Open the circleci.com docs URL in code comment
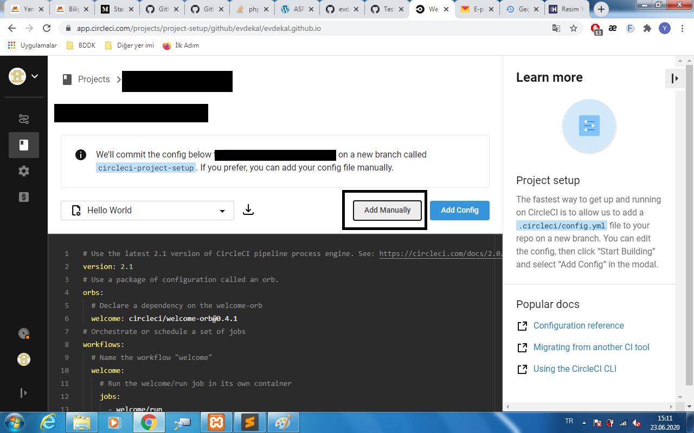Viewport: 694px width, 433px height. [x=440, y=253]
